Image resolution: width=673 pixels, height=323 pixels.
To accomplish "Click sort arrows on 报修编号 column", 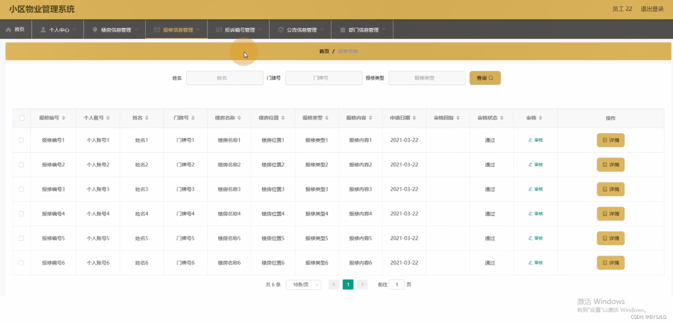I will (64, 118).
